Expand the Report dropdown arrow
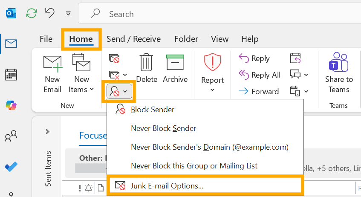The width and height of the screenshot is (361, 197). tap(212, 90)
